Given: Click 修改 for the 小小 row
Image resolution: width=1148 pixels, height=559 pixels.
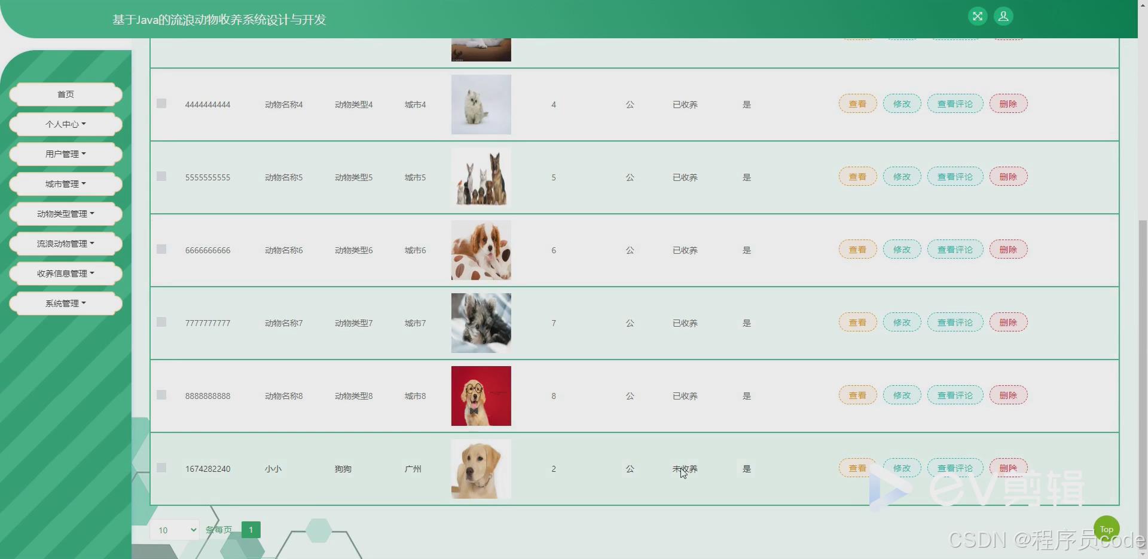Looking at the screenshot, I should click(902, 468).
